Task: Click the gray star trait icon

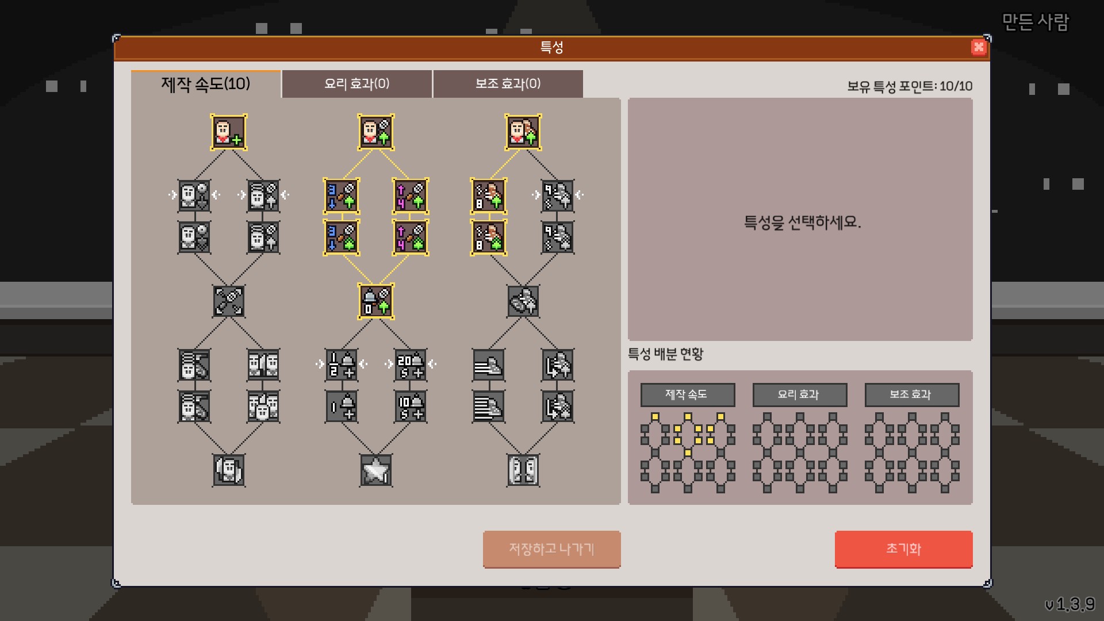Action: click(376, 470)
